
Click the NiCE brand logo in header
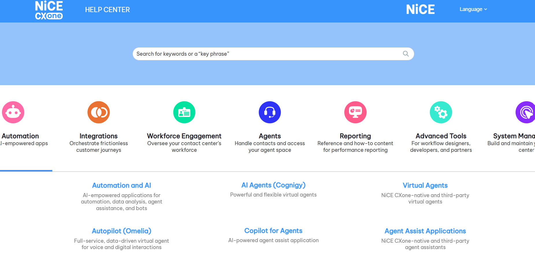click(x=420, y=10)
